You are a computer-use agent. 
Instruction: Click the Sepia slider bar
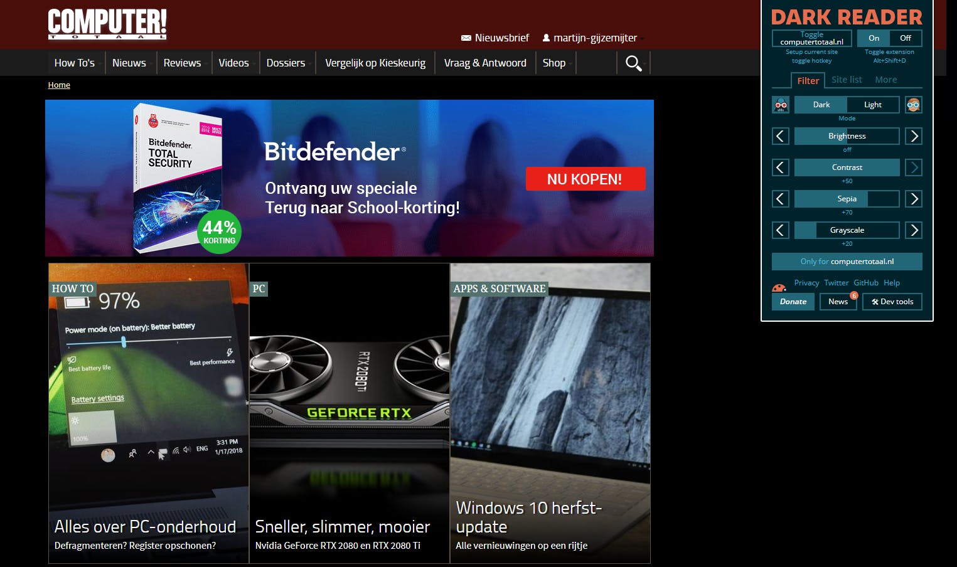[847, 199]
